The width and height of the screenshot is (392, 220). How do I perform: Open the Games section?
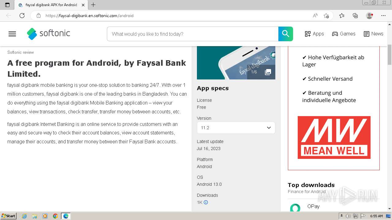point(344,34)
